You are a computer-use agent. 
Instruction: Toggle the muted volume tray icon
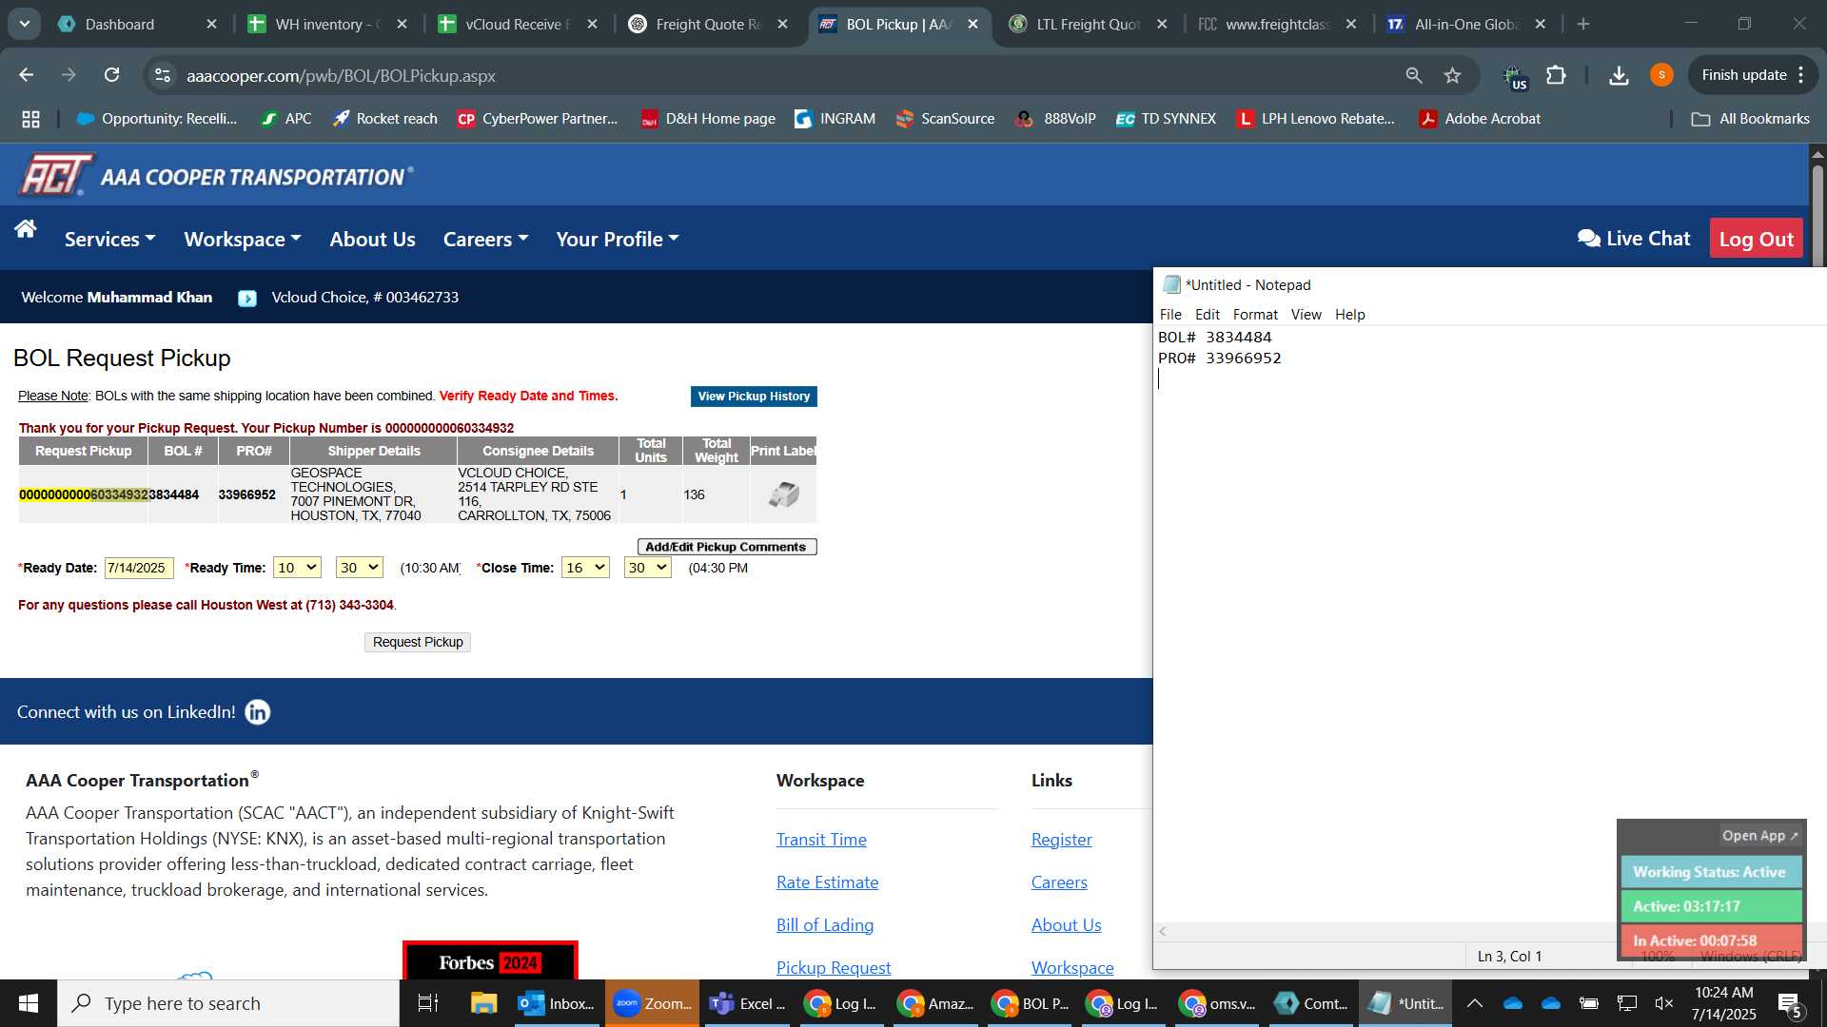point(1664,1003)
